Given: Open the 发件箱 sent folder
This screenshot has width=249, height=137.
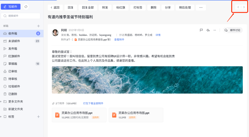Looking at the screenshot, I should pyautogui.click(x=22, y=49).
